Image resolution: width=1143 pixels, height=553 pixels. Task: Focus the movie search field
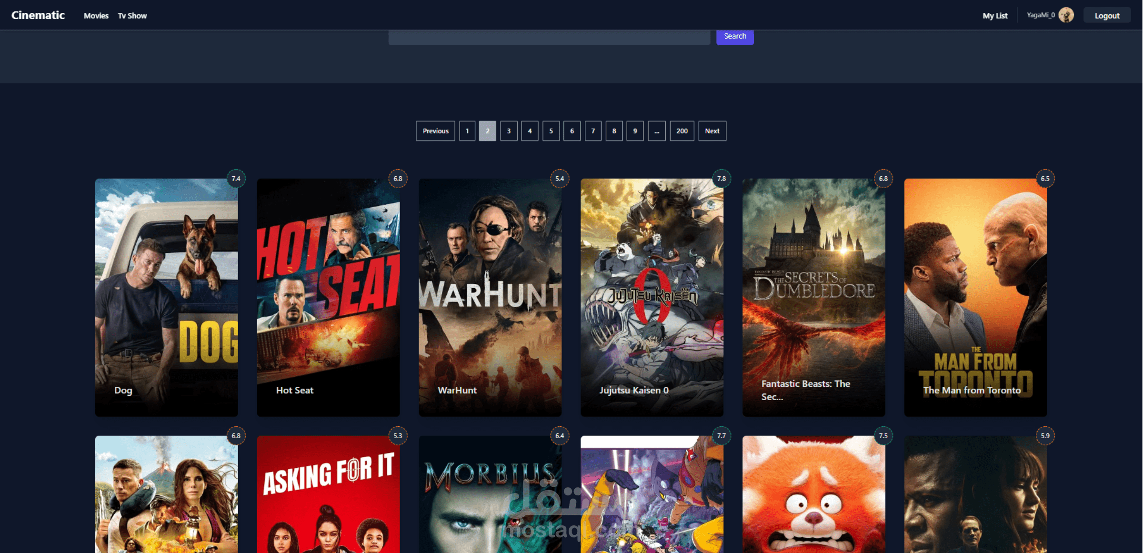coord(549,38)
